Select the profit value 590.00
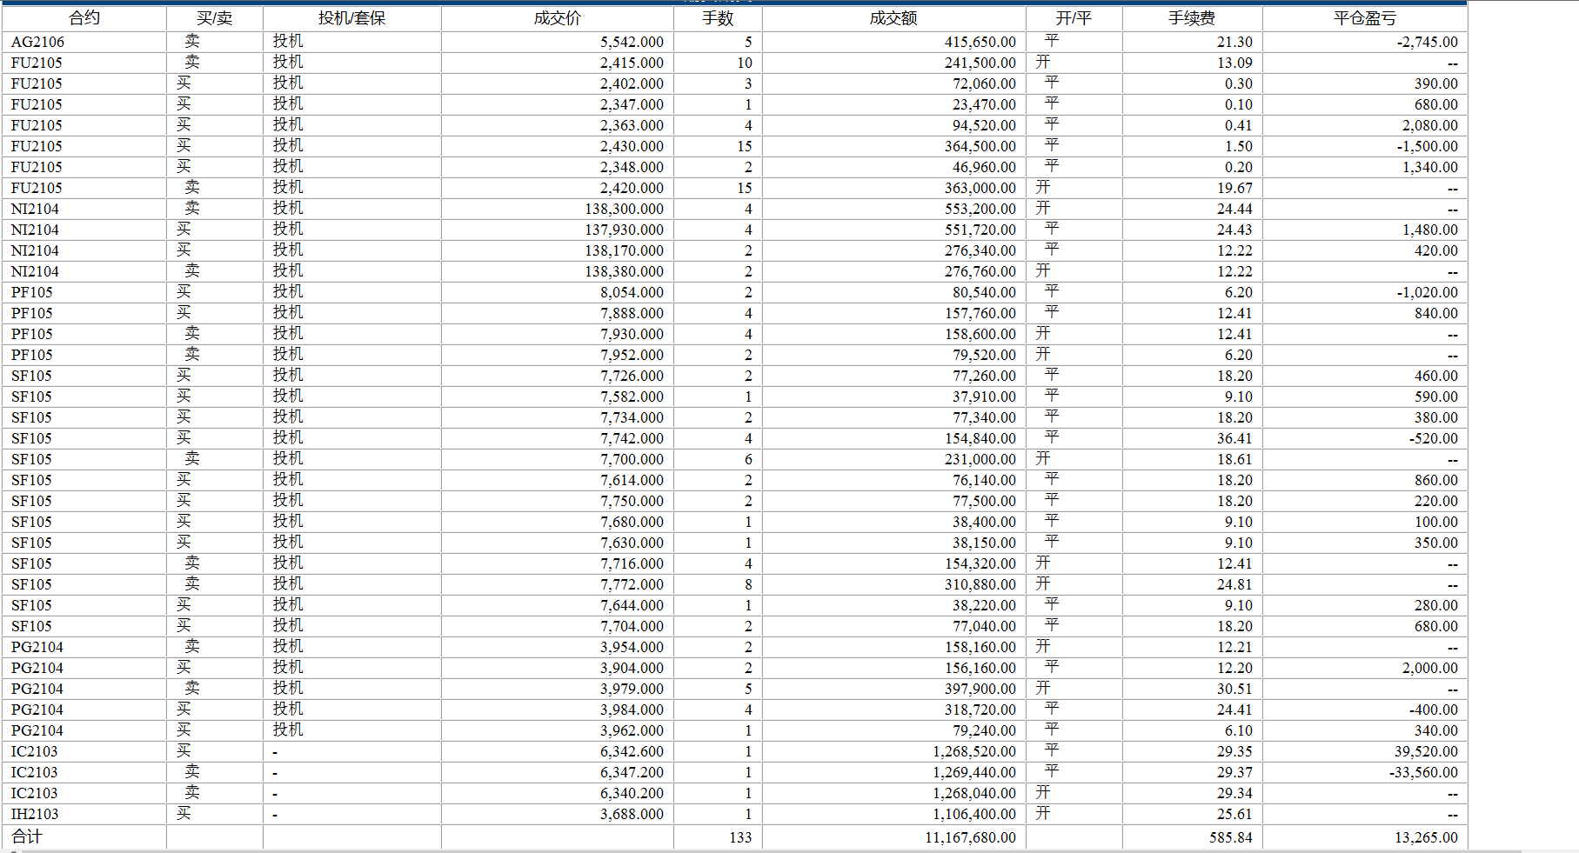The image size is (1579, 853). [x=1436, y=397]
